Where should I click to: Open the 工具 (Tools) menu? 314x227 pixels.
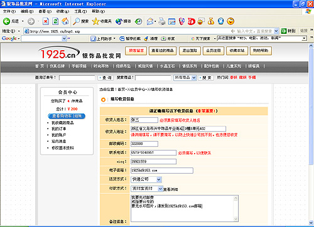pos(80,11)
